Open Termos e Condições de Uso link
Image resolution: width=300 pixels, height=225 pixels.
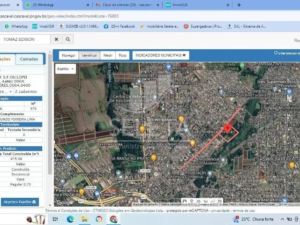click(x=67, y=210)
